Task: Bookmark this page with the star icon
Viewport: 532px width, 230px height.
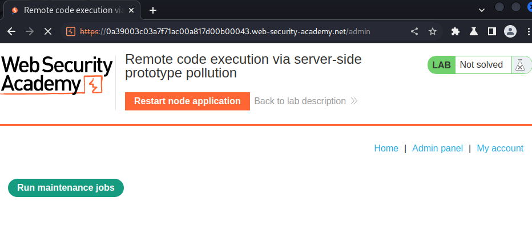Action: [x=433, y=31]
